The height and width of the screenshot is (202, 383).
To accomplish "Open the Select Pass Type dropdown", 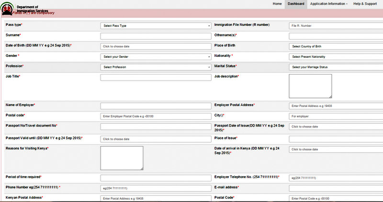I will pyautogui.click(x=156, y=26).
